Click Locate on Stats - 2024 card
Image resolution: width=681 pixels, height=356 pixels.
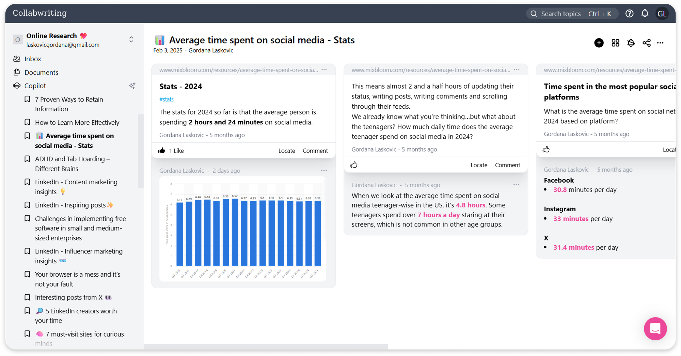(x=286, y=151)
